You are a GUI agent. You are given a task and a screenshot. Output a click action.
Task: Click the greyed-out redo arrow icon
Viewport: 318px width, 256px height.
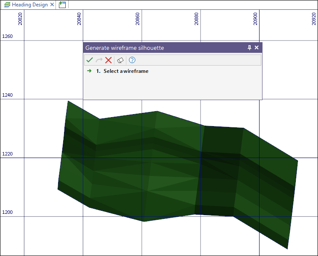tap(99, 60)
